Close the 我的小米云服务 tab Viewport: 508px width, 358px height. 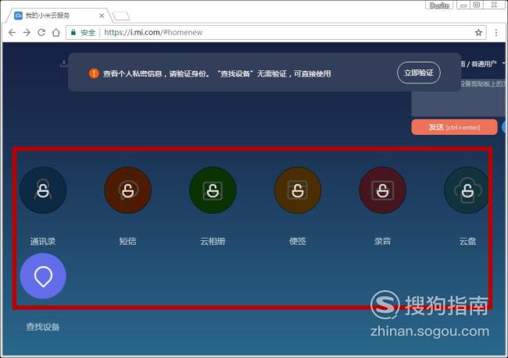(x=102, y=16)
